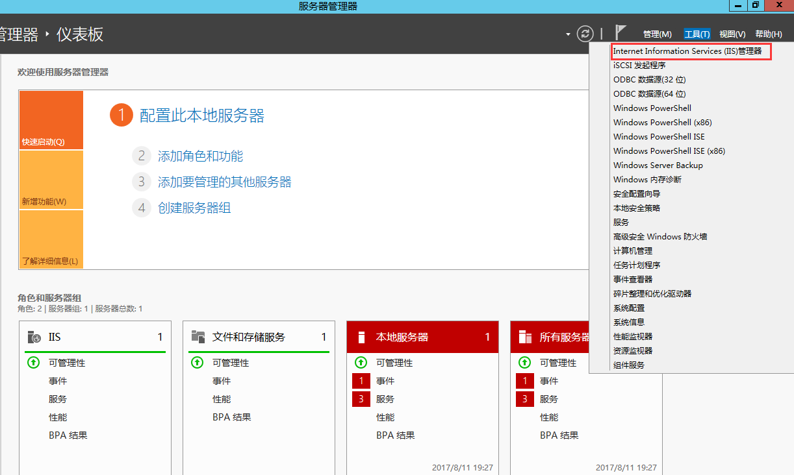Viewport: 794px width, 475px height.
Task: Click the Add roles and features link
Action: click(x=200, y=156)
